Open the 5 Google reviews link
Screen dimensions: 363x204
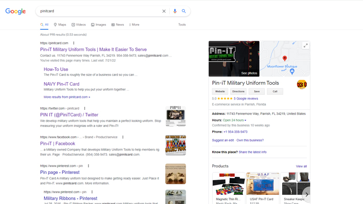click(x=245, y=98)
